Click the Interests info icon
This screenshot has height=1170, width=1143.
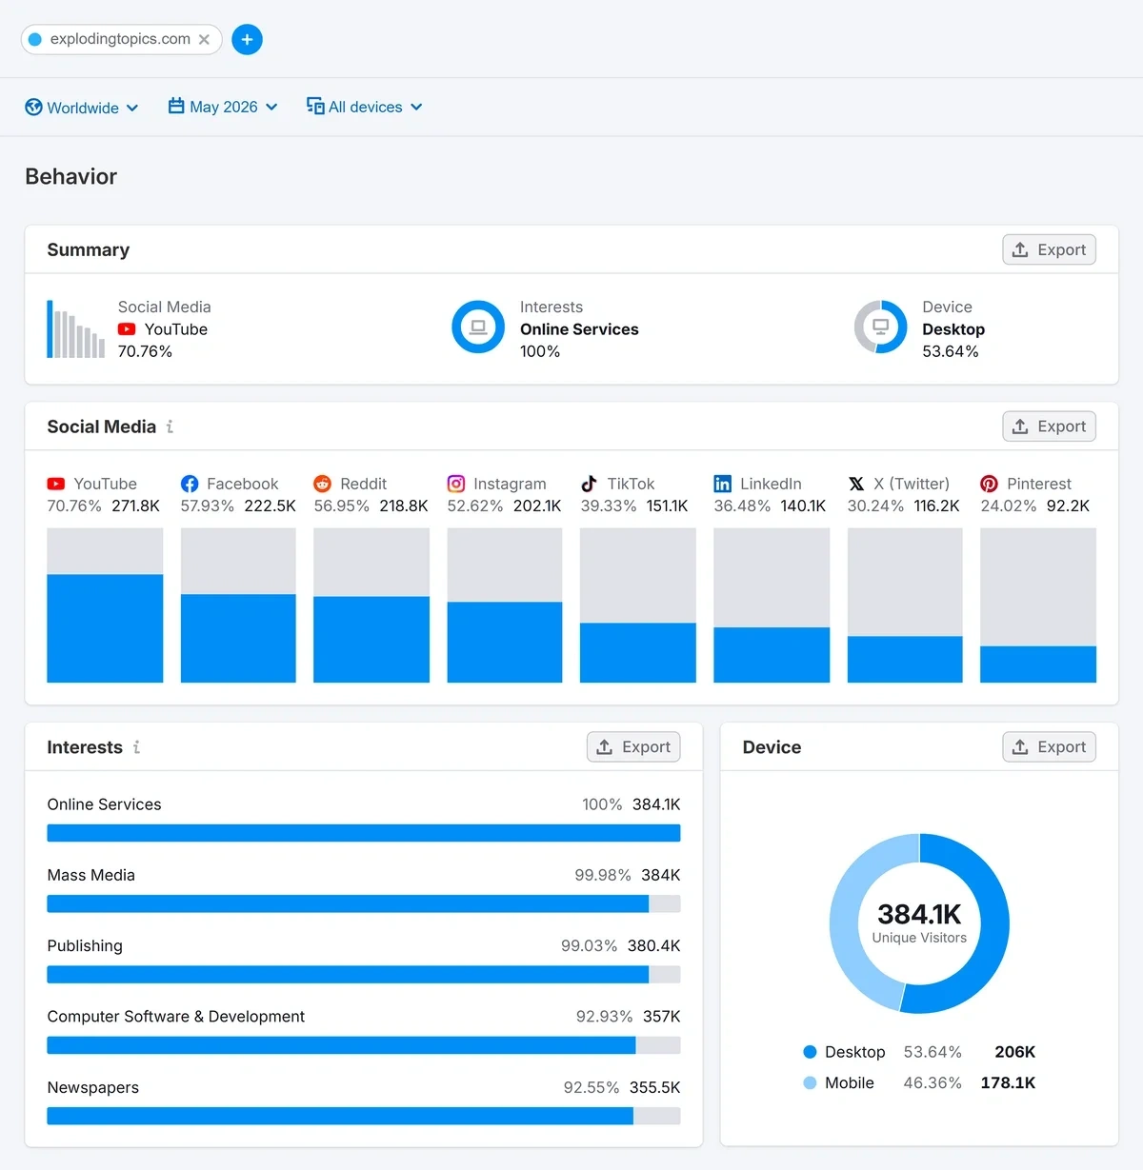coord(136,747)
